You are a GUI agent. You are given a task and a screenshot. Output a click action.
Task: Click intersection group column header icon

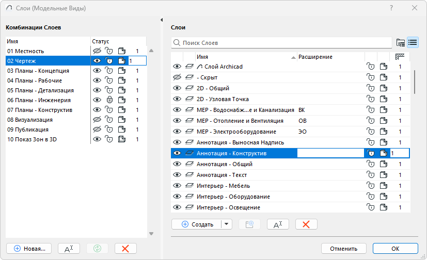point(400,57)
